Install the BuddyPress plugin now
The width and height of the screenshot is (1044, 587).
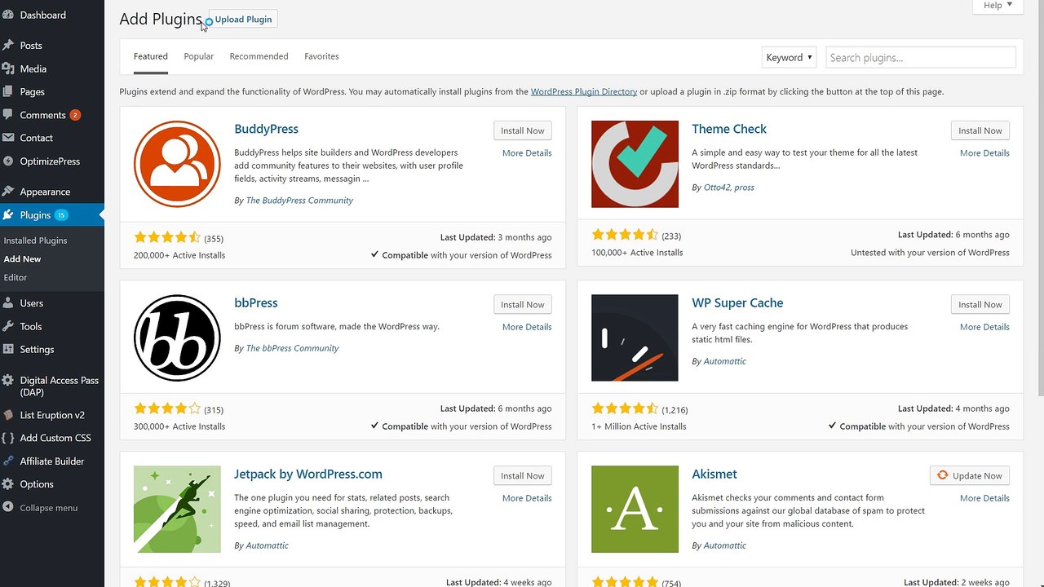point(523,130)
